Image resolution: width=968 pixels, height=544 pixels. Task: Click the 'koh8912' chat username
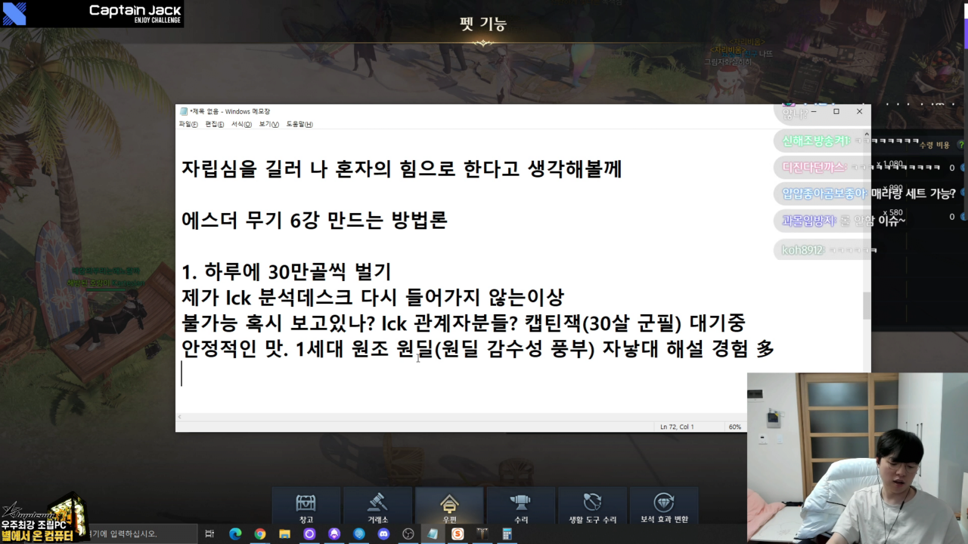coord(802,250)
